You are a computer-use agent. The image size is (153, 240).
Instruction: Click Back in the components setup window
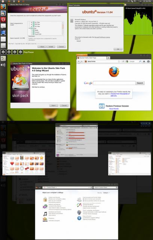click(x=42, y=46)
